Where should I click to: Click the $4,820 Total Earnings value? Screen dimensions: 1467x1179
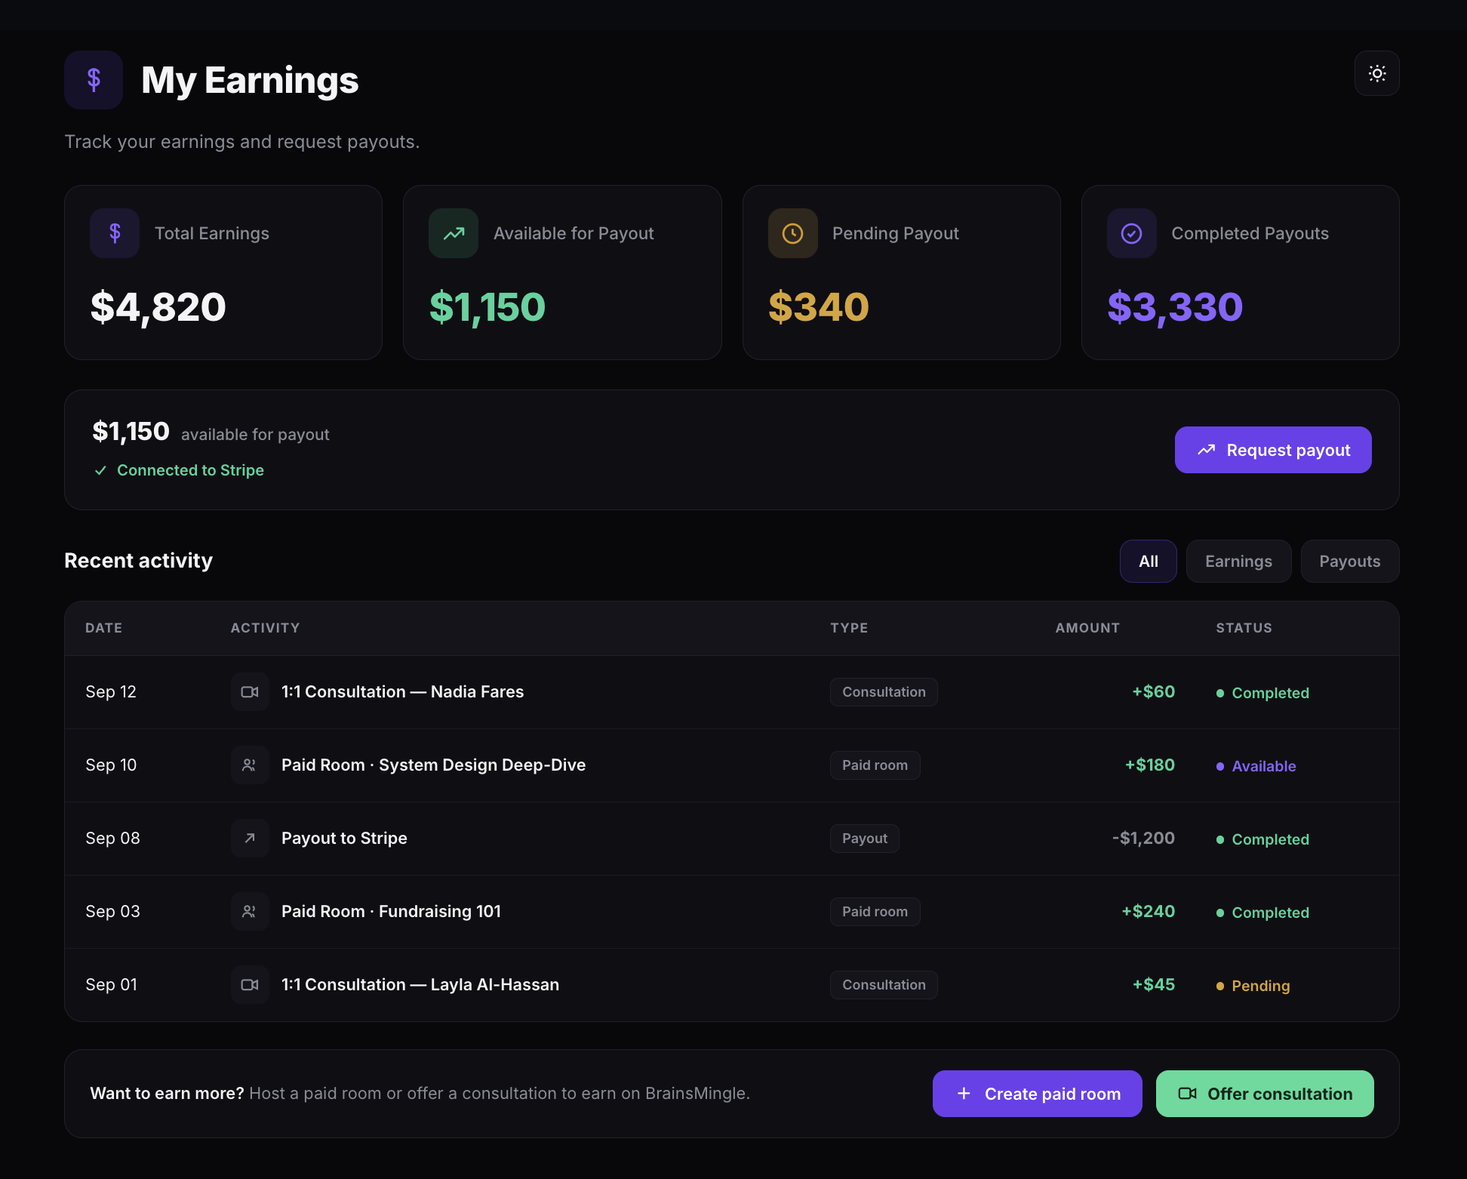[x=158, y=307]
